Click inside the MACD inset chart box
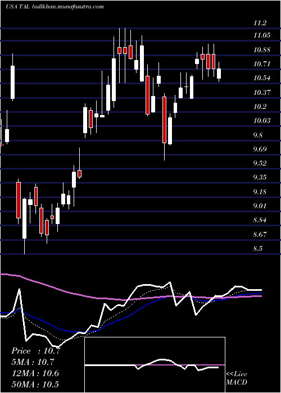Screen dimensions: 281x393 (x=155, y=365)
